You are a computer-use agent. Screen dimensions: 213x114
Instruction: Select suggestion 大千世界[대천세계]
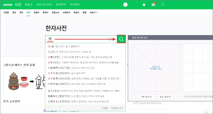tap(85, 78)
